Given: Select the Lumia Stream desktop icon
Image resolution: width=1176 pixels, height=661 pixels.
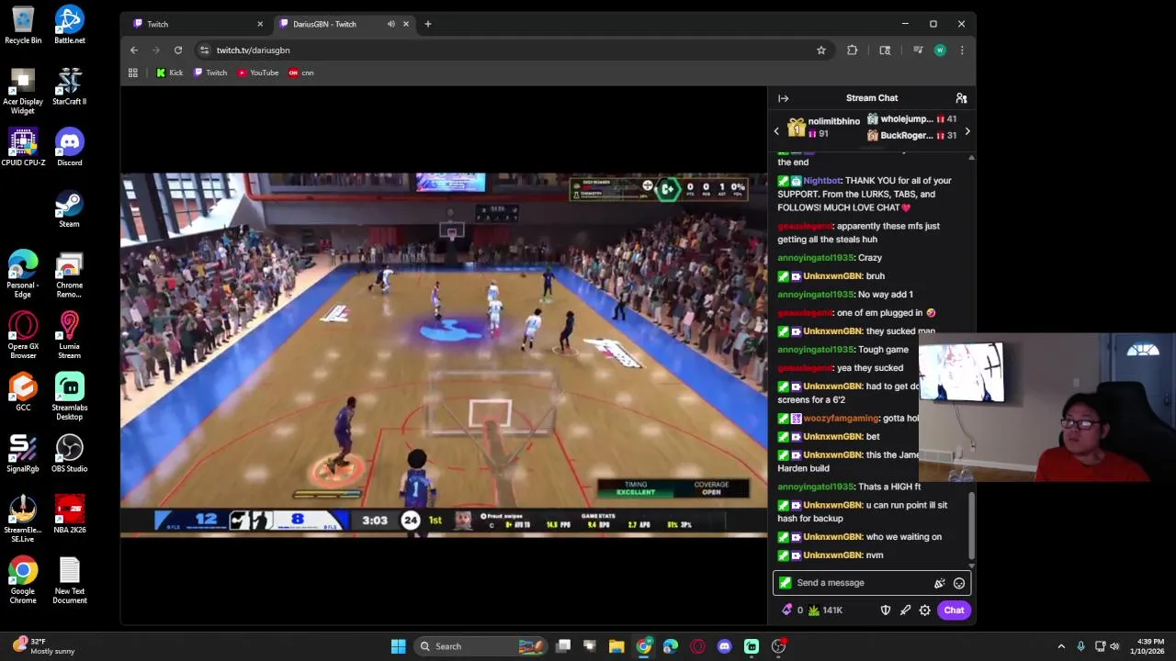Looking at the screenshot, I should pyautogui.click(x=70, y=335).
